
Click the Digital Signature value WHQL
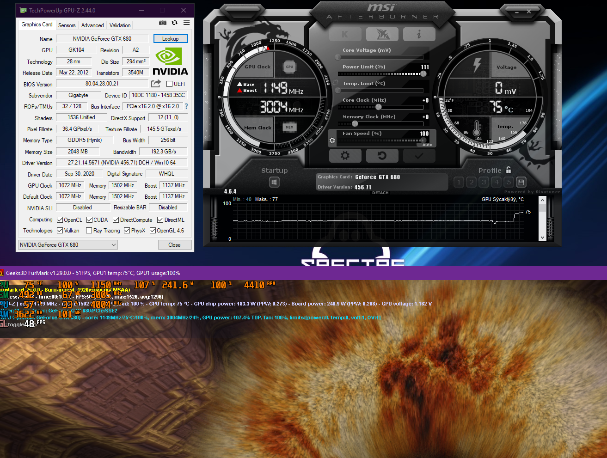pos(166,174)
